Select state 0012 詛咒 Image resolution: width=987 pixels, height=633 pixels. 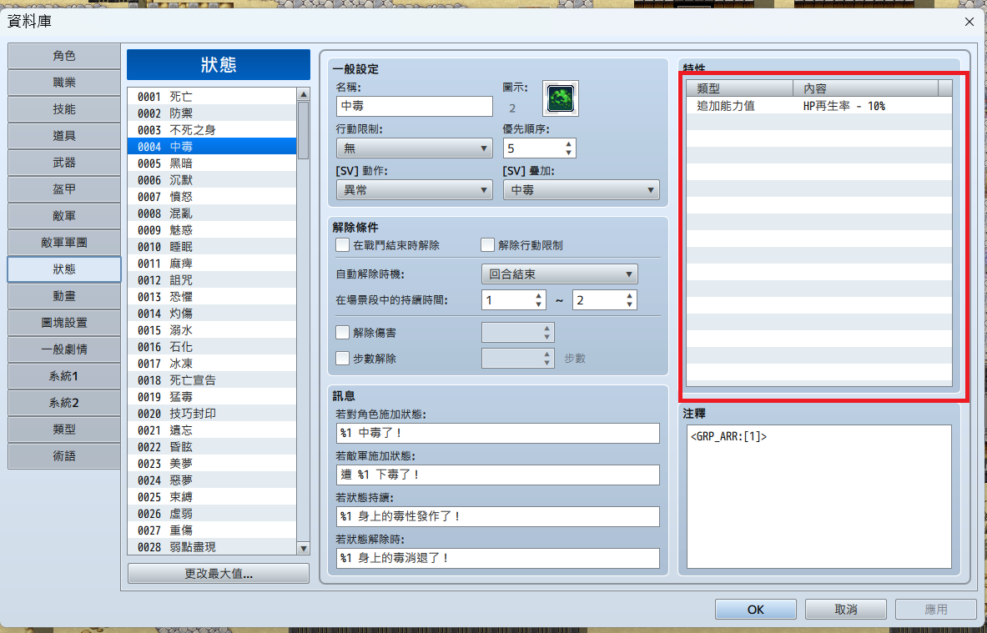coord(212,280)
